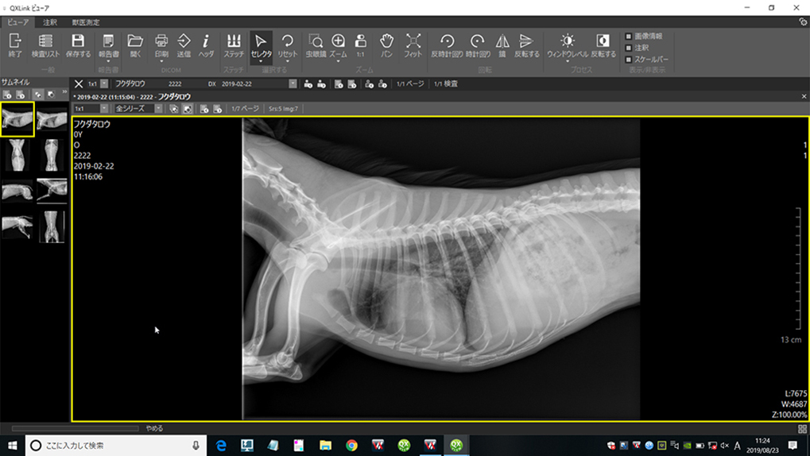Toggle the 注釈 display checkbox
The width and height of the screenshot is (810, 456).
[x=629, y=48]
